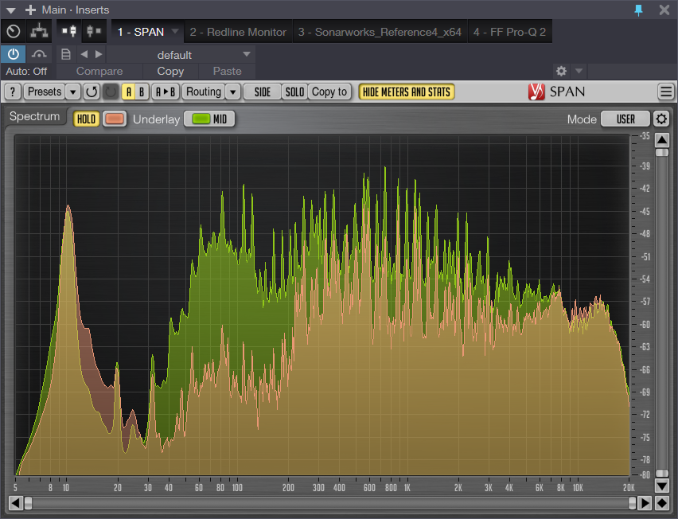Click the sidechain curve icon
This screenshot has width=678, height=519.
39,54
